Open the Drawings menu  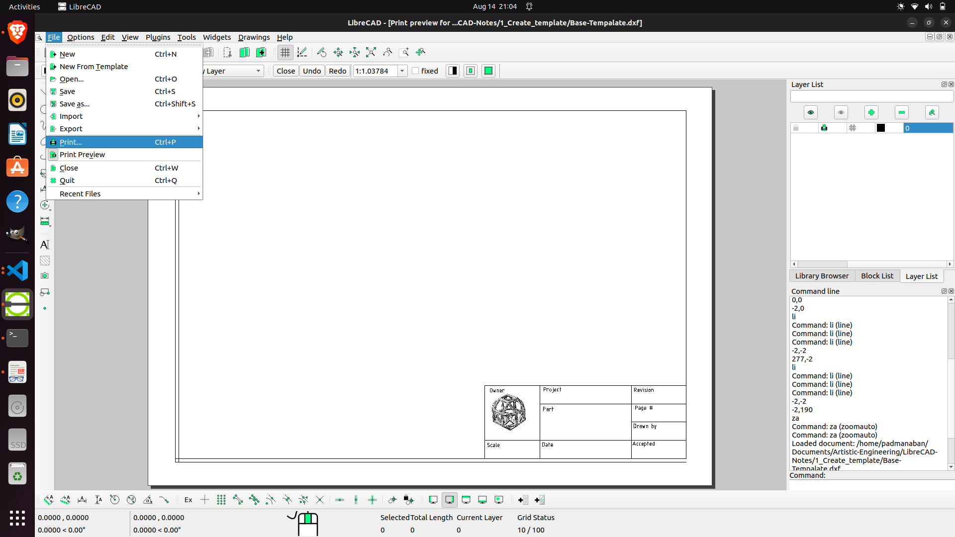point(254,37)
